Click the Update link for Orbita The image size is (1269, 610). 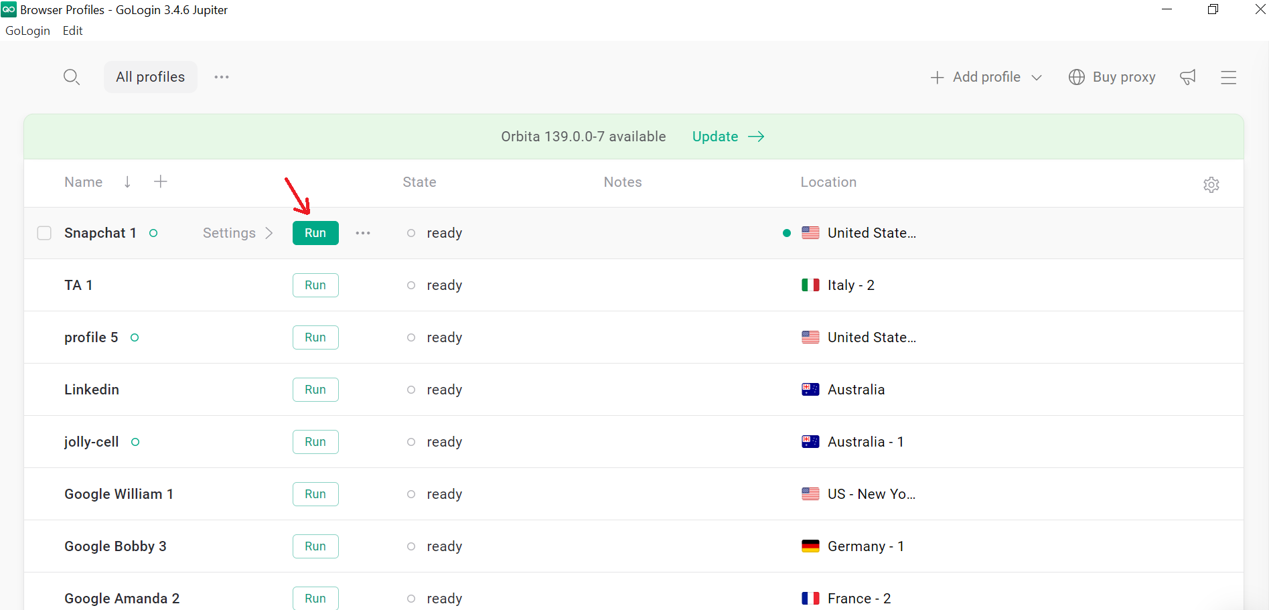[728, 137]
